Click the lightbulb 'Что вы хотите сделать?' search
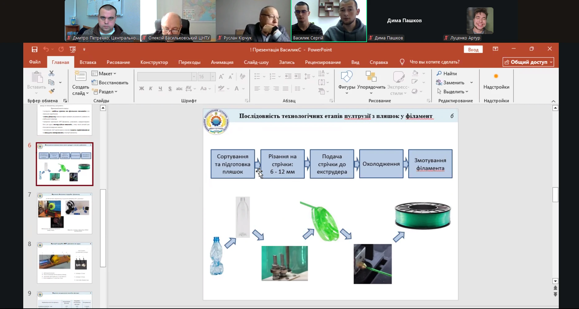Image resolution: width=579 pixels, height=309 pixels. click(x=402, y=62)
